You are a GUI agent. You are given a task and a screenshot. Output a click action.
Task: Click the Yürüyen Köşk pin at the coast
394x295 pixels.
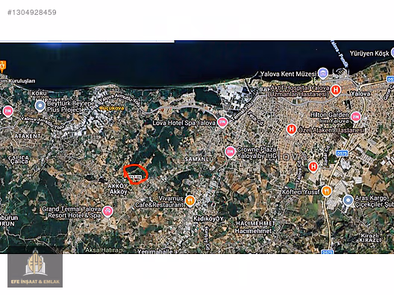(393, 53)
